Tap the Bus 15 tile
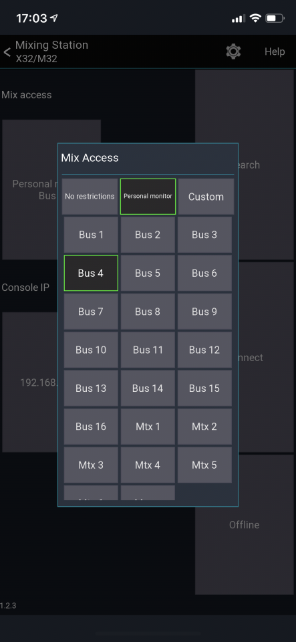Viewport: 296px width, 642px height. pyautogui.click(x=204, y=388)
